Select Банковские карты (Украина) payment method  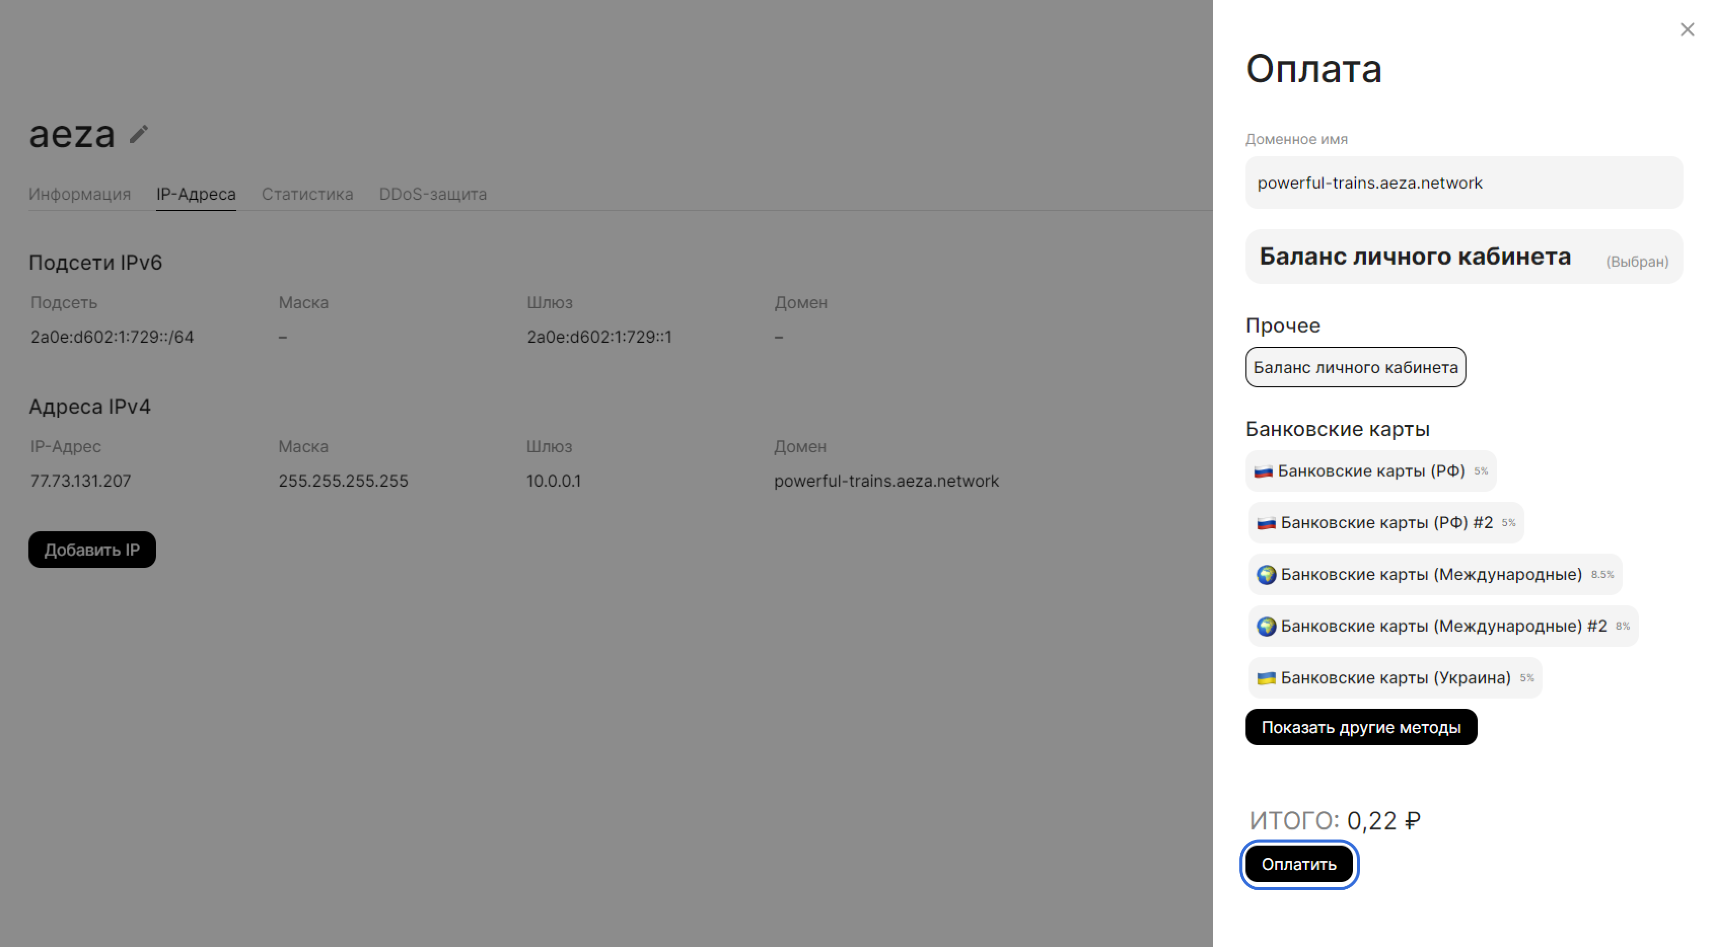coord(1394,678)
